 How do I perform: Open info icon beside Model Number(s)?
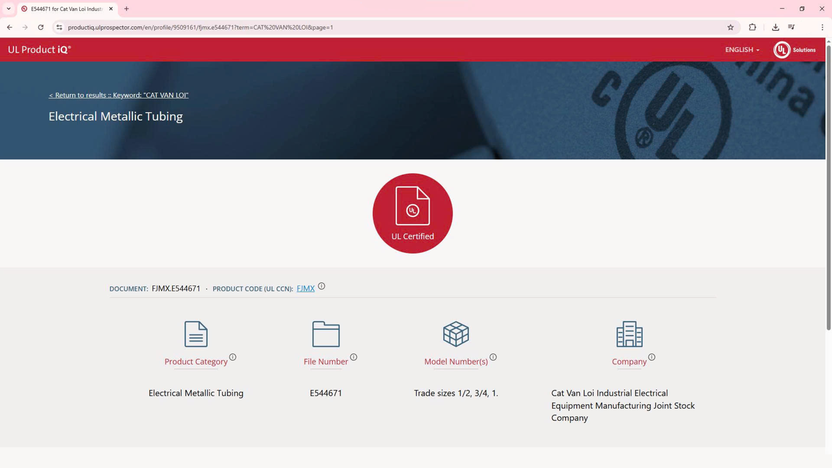tap(493, 357)
